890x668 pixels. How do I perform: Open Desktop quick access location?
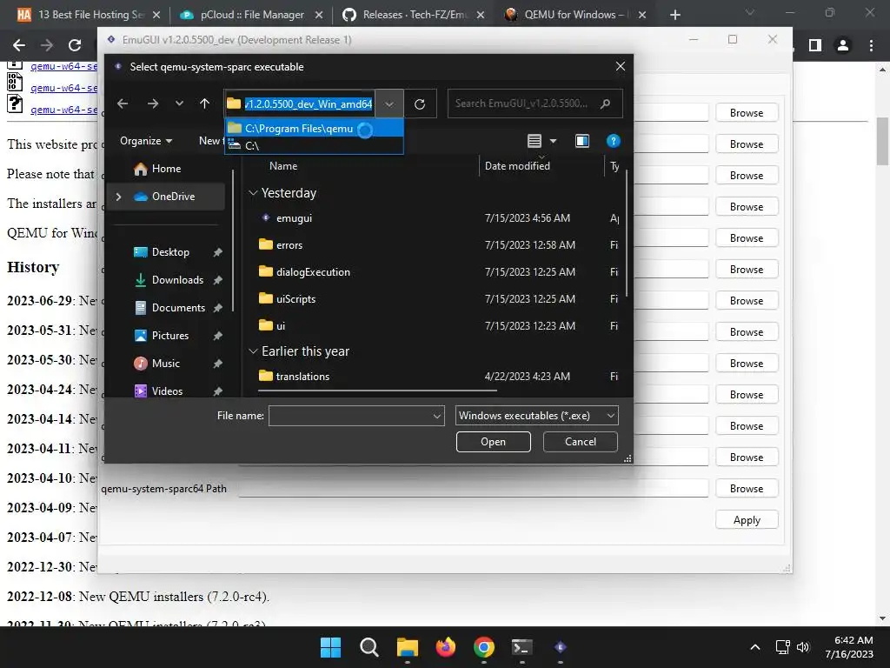(170, 252)
